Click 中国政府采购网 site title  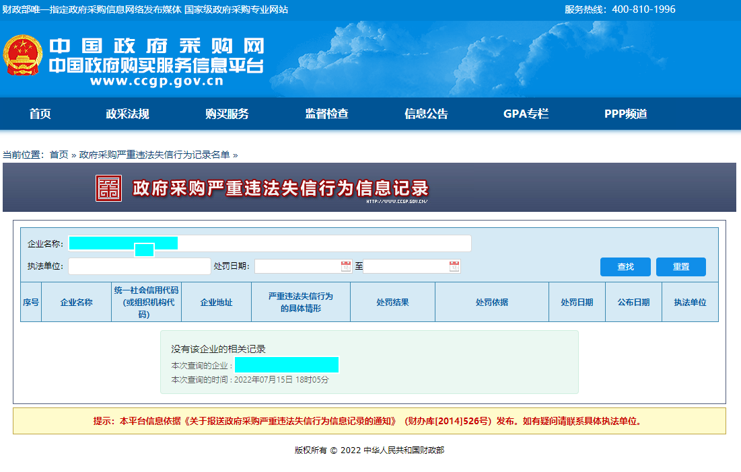coord(156,46)
